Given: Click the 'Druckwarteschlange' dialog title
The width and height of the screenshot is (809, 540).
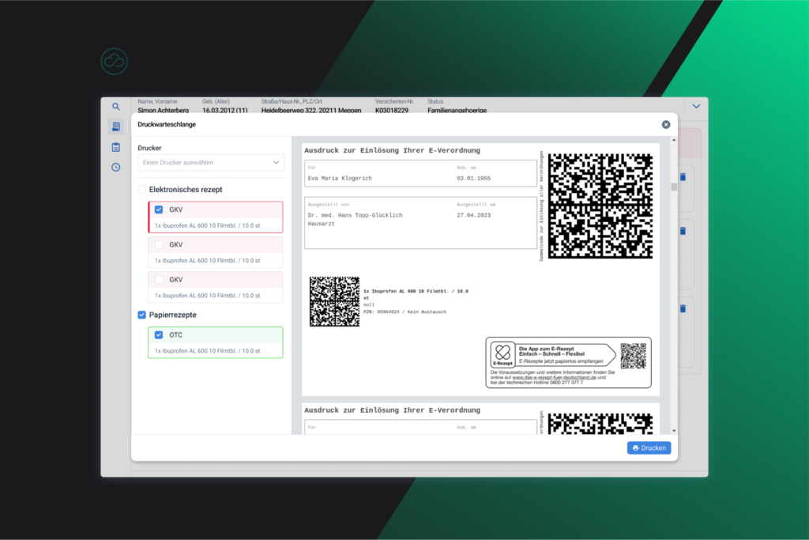Looking at the screenshot, I should point(167,124).
